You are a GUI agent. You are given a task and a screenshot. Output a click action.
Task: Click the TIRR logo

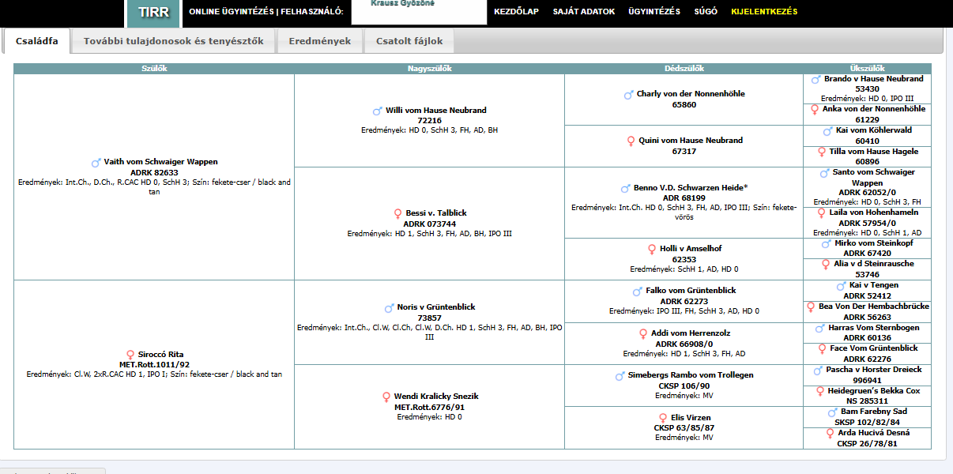[x=153, y=13]
